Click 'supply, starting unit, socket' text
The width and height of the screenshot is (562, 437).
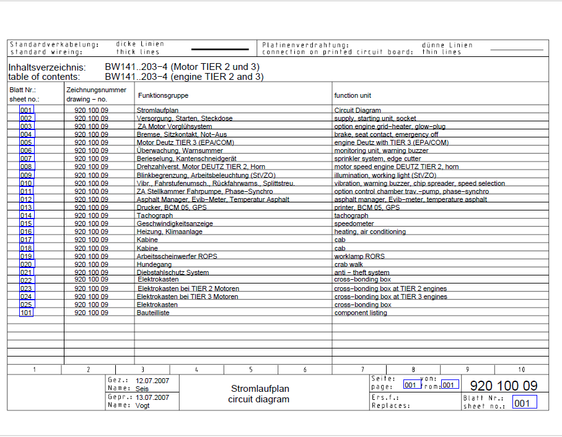click(375, 118)
